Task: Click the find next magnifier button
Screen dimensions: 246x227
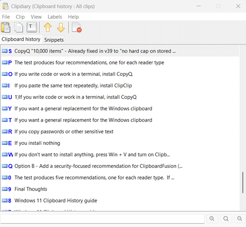Action: click(x=240, y=219)
